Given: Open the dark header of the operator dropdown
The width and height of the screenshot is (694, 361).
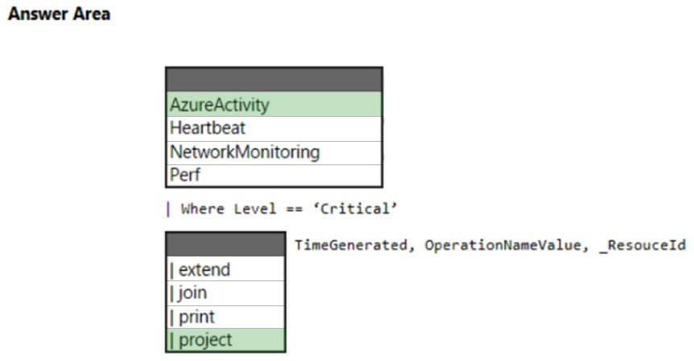Looking at the screenshot, I should [x=225, y=244].
